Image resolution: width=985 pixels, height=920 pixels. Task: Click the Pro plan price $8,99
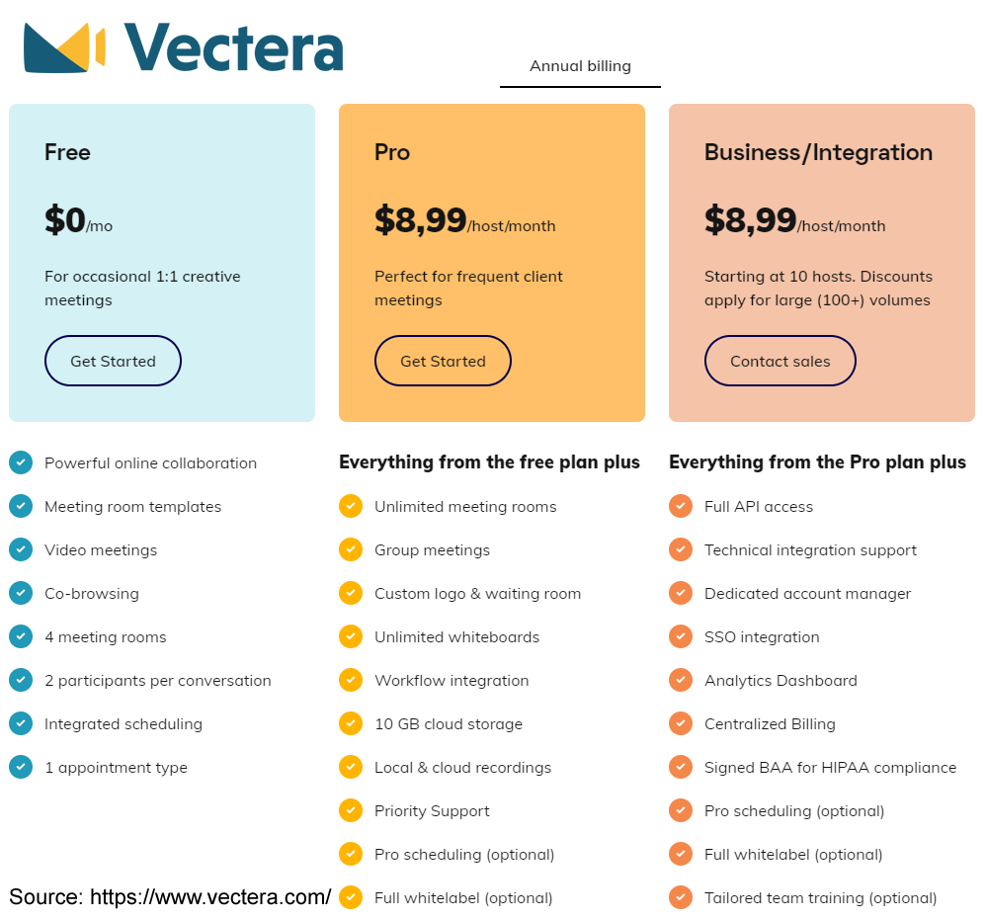(420, 220)
